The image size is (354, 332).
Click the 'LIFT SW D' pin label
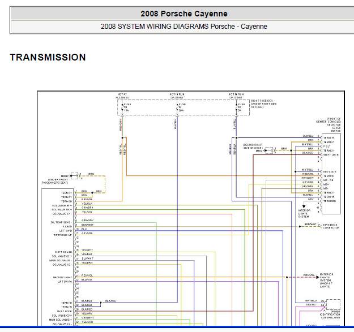point(66,231)
